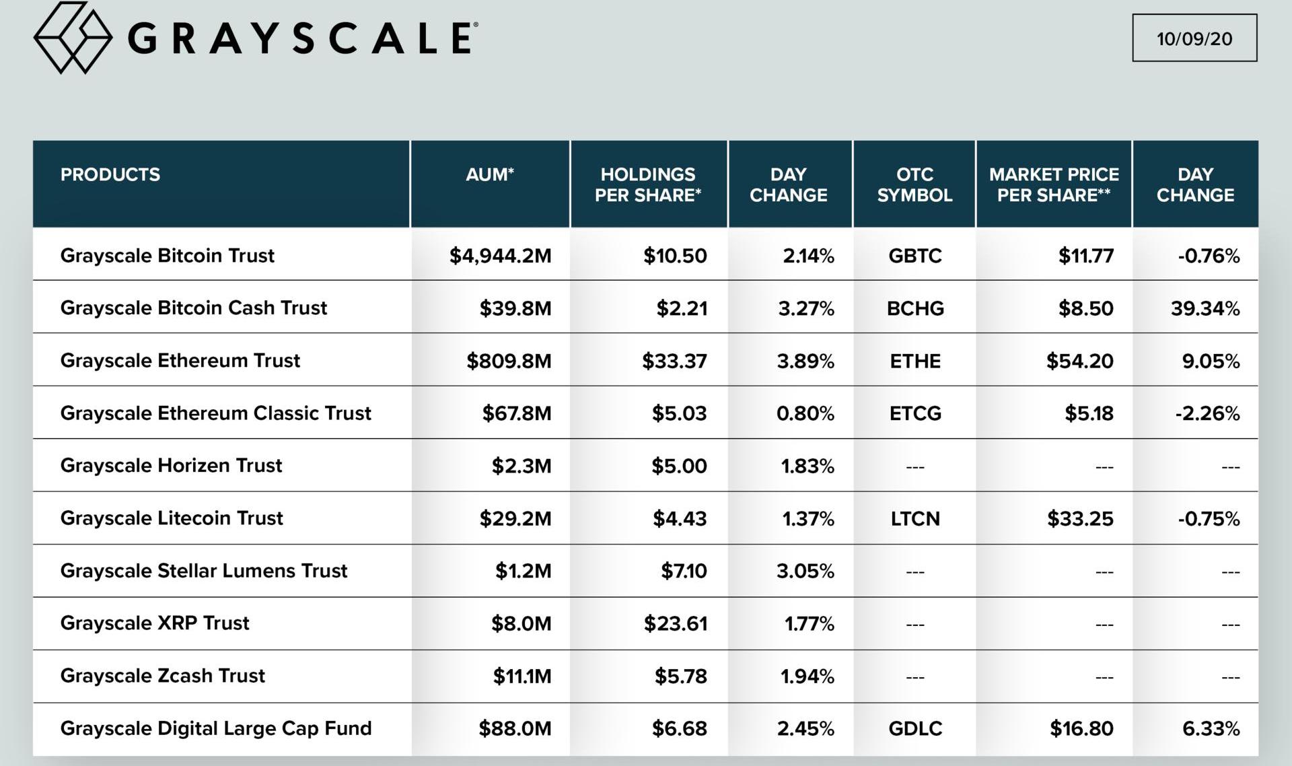This screenshot has width=1292, height=766.
Task: Select the 39.34% day change value
Action: pyautogui.click(x=1205, y=308)
